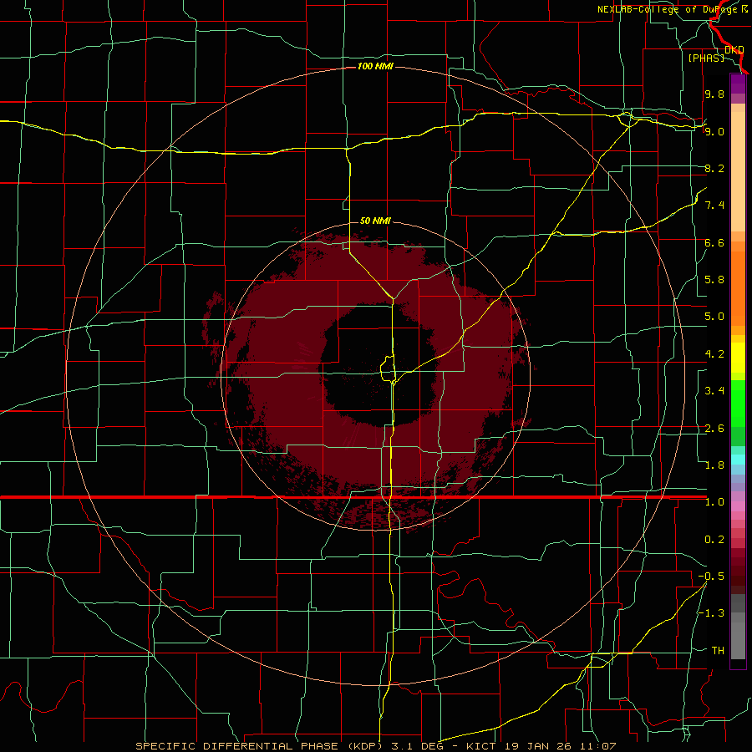
Task: Click the 50 NMI range ring label
Action: pyautogui.click(x=375, y=221)
